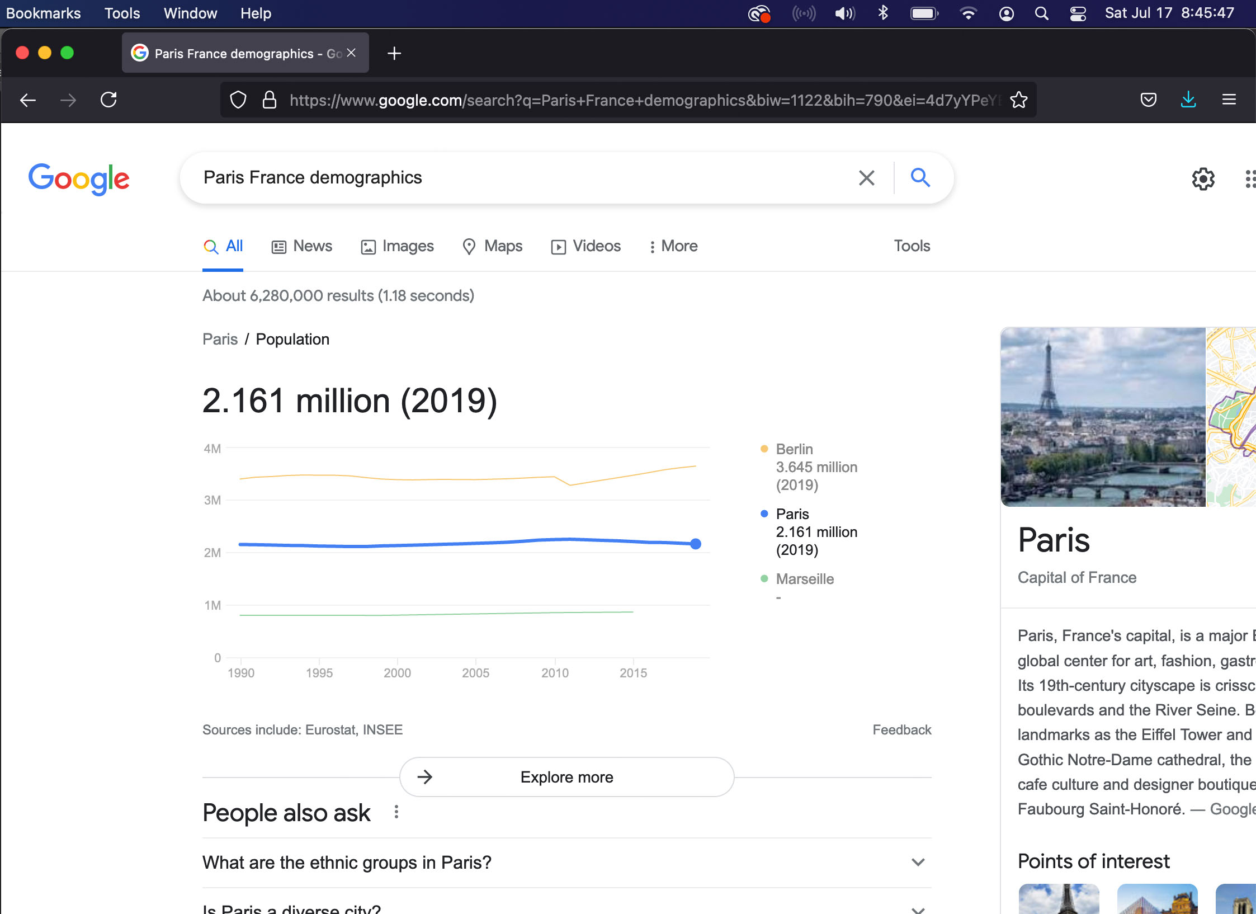Open the Louvre pyramid point of interest thumbnail
This screenshot has height=914, width=1256.
[1157, 899]
